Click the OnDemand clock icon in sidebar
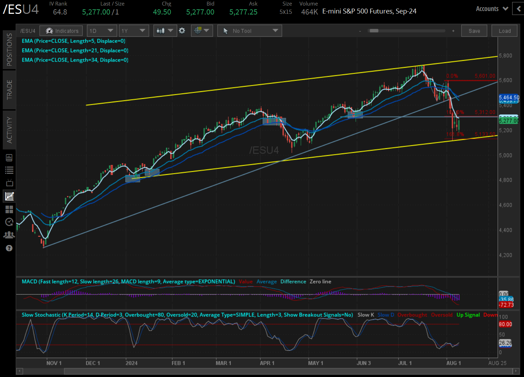 pos(9,222)
